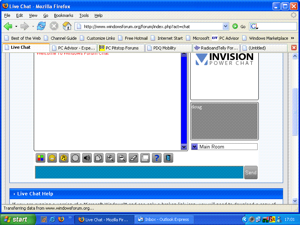Open BT PC Advisor bookmark

[226, 38]
